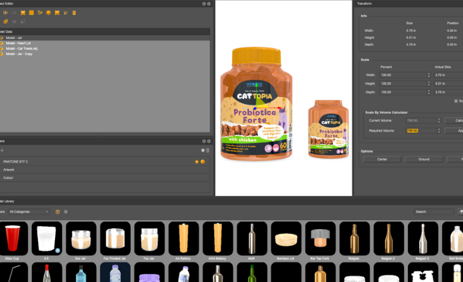
Task: Select the Belgian 2 bottle thumbnail
Action: coord(389,238)
